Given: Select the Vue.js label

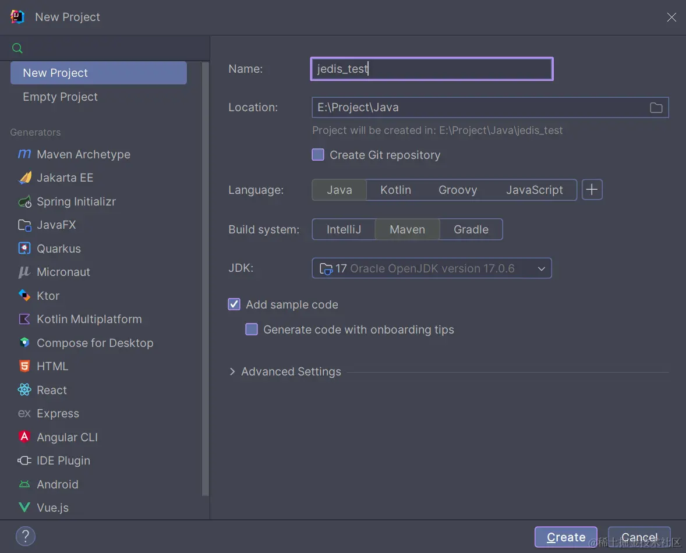Looking at the screenshot, I should 52,508.
